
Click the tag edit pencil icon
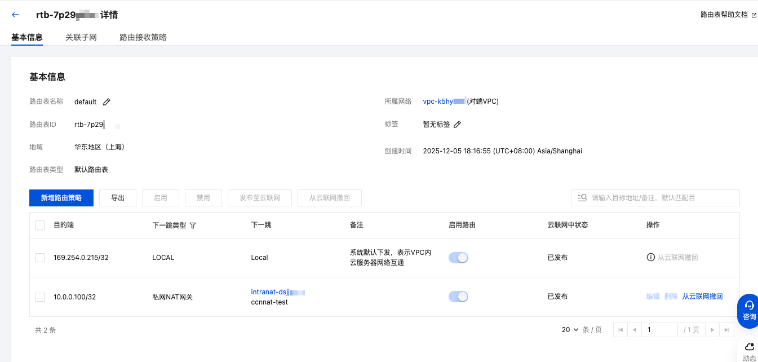458,125
